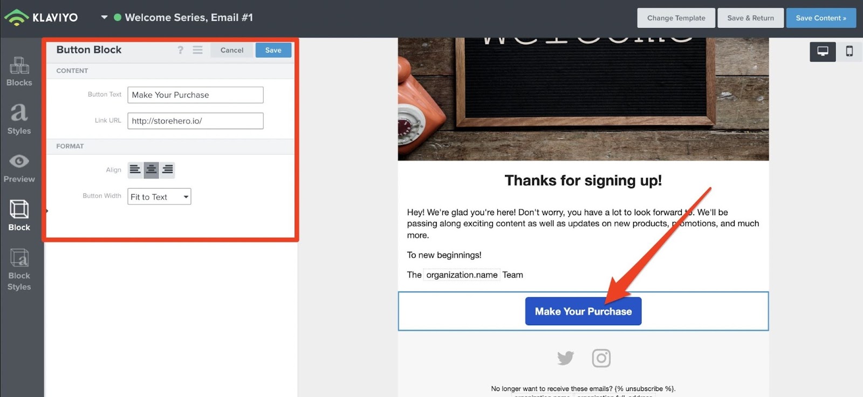This screenshot has height=397, width=863.
Task: Open the Button Block hamburger menu
Action: (x=198, y=50)
